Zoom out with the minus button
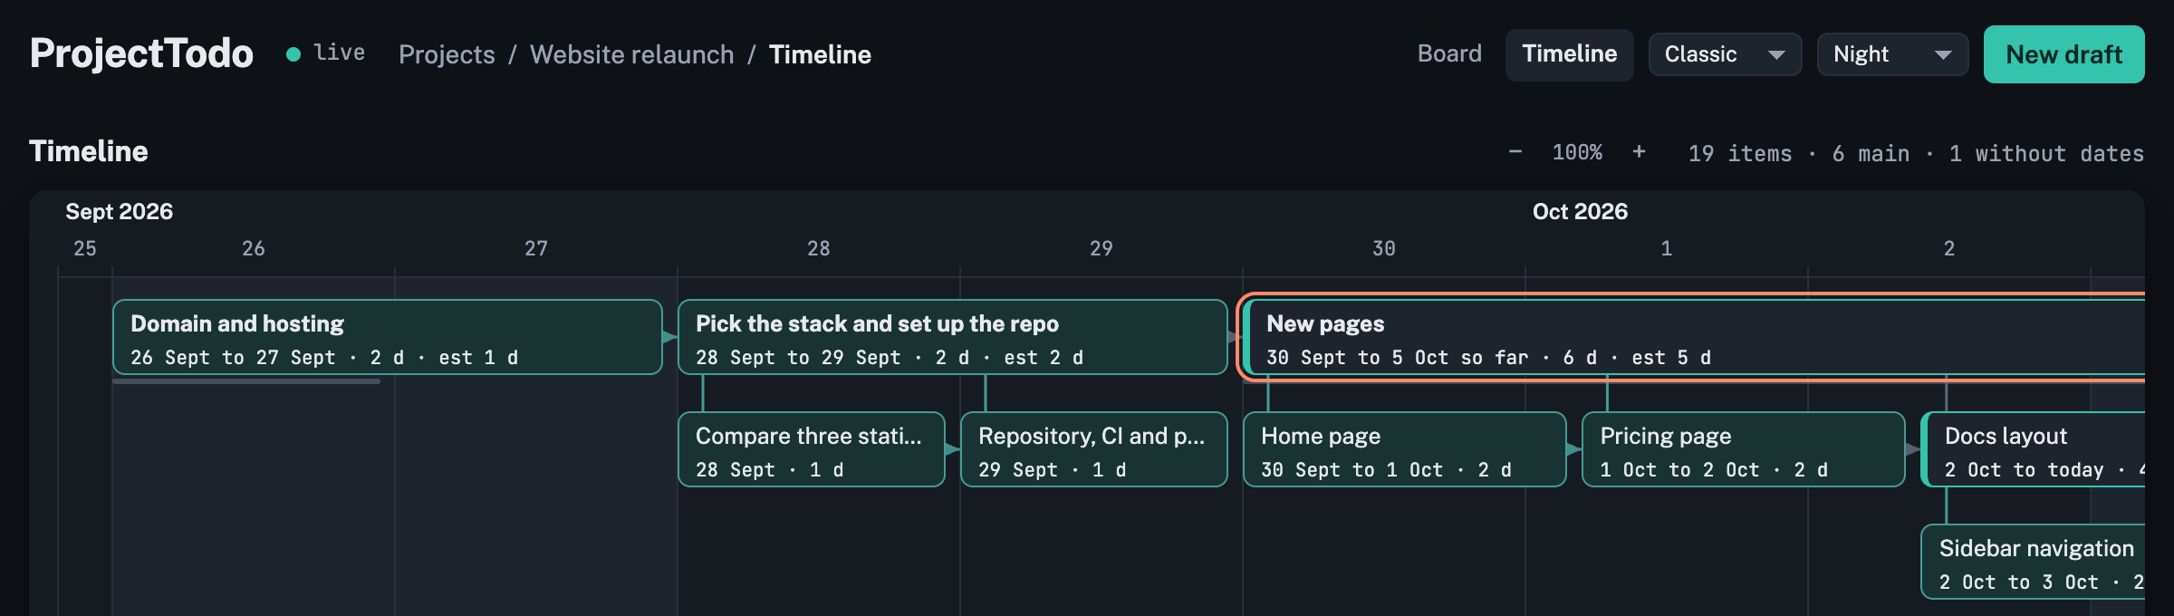The width and height of the screenshot is (2174, 616). 1515,152
